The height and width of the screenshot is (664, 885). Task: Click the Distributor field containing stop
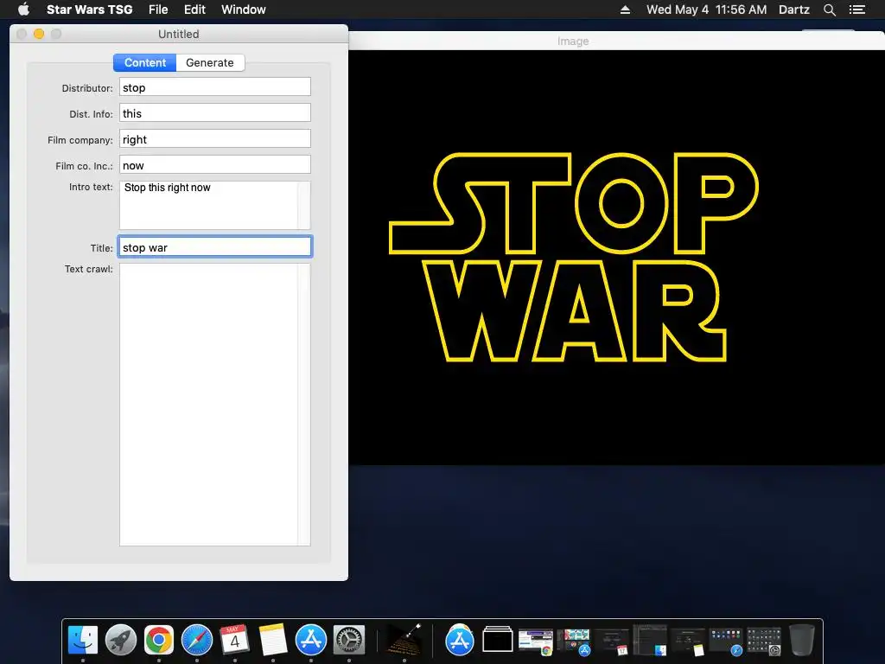[215, 87]
